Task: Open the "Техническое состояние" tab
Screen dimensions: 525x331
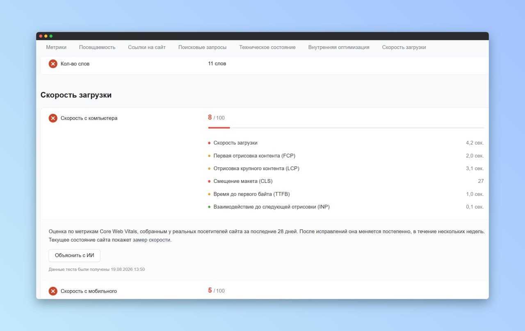Action: coord(267,47)
